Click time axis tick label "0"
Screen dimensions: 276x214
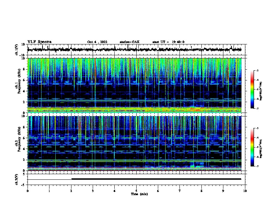click(x=28, y=191)
